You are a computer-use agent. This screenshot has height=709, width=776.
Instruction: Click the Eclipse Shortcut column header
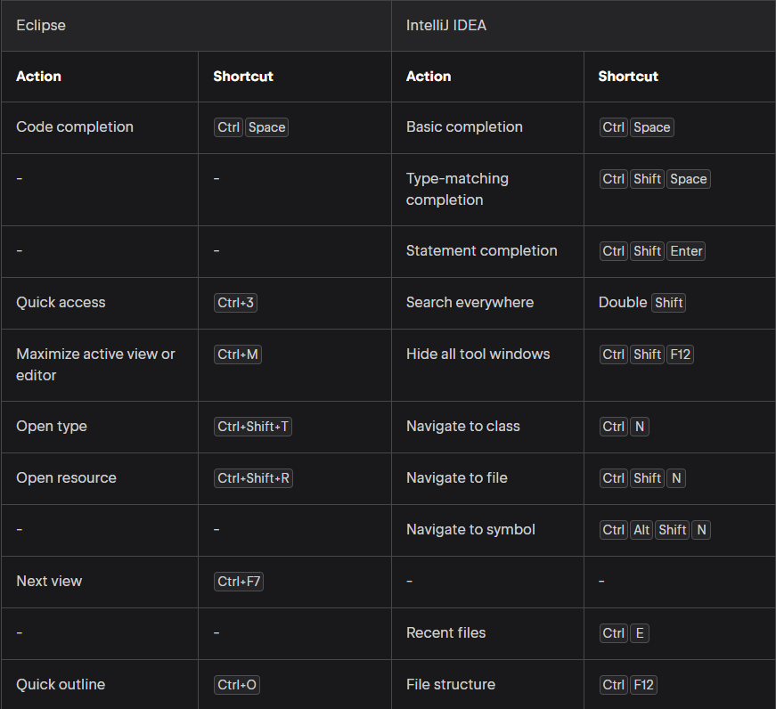tap(295, 77)
